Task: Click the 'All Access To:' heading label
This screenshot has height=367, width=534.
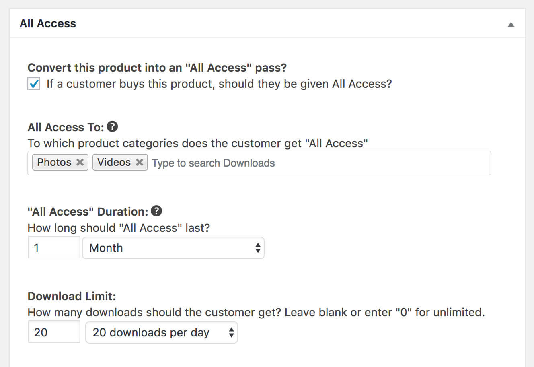Action: tap(66, 127)
